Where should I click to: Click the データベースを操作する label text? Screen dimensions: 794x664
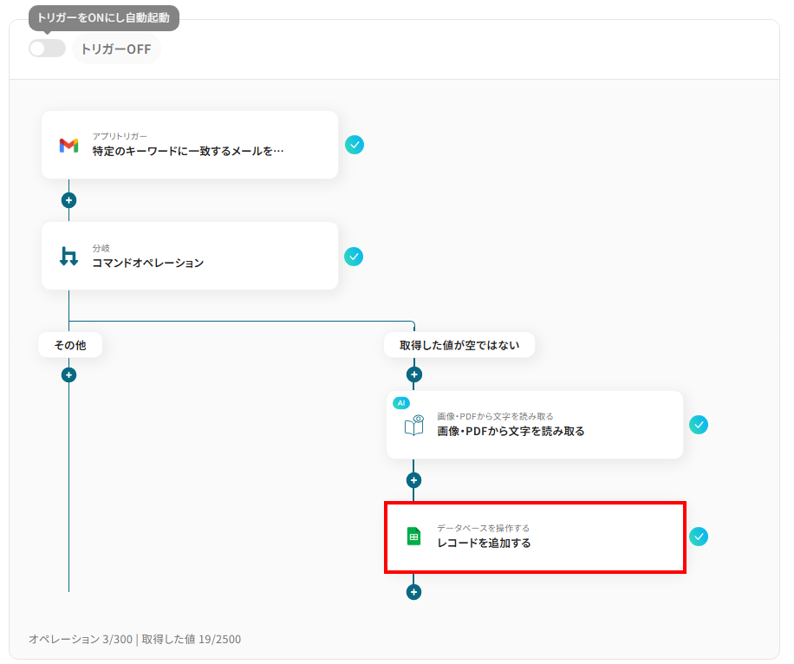click(x=483, y=528)
